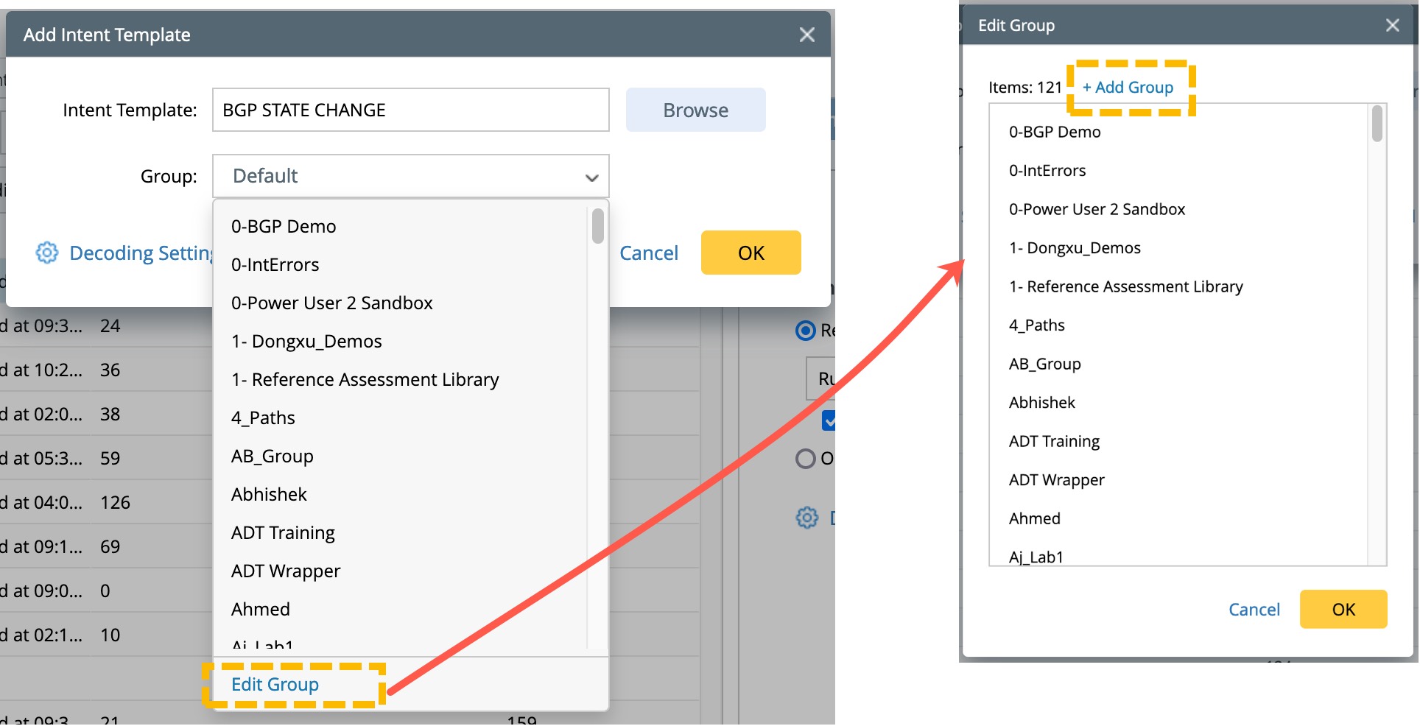
Task: Choose ADT Training from the dropdown list
Action: click(283, 532)
